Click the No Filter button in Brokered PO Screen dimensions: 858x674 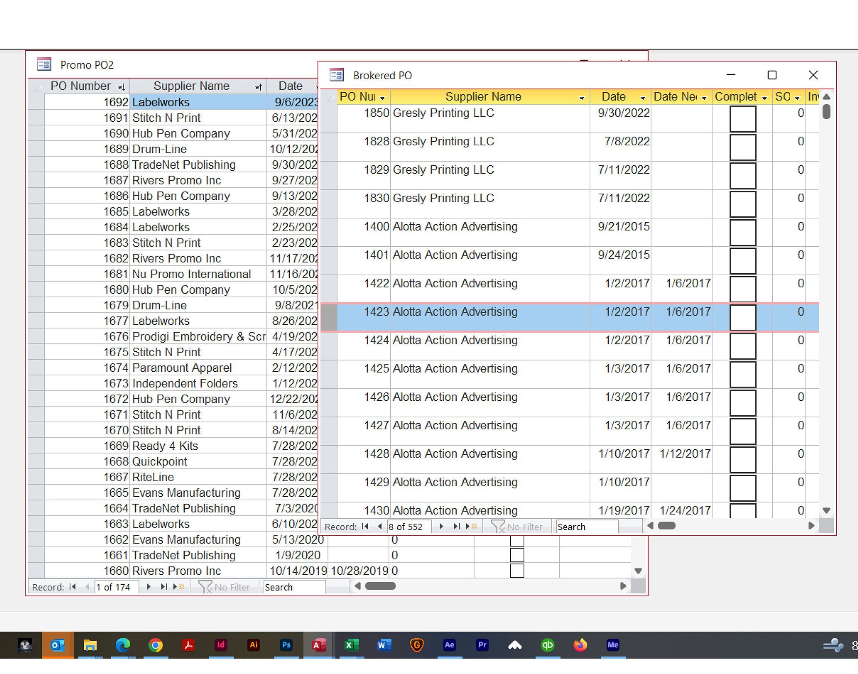517,527
